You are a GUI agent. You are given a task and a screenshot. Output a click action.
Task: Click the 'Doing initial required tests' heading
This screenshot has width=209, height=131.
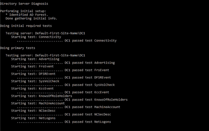point(26,26)
